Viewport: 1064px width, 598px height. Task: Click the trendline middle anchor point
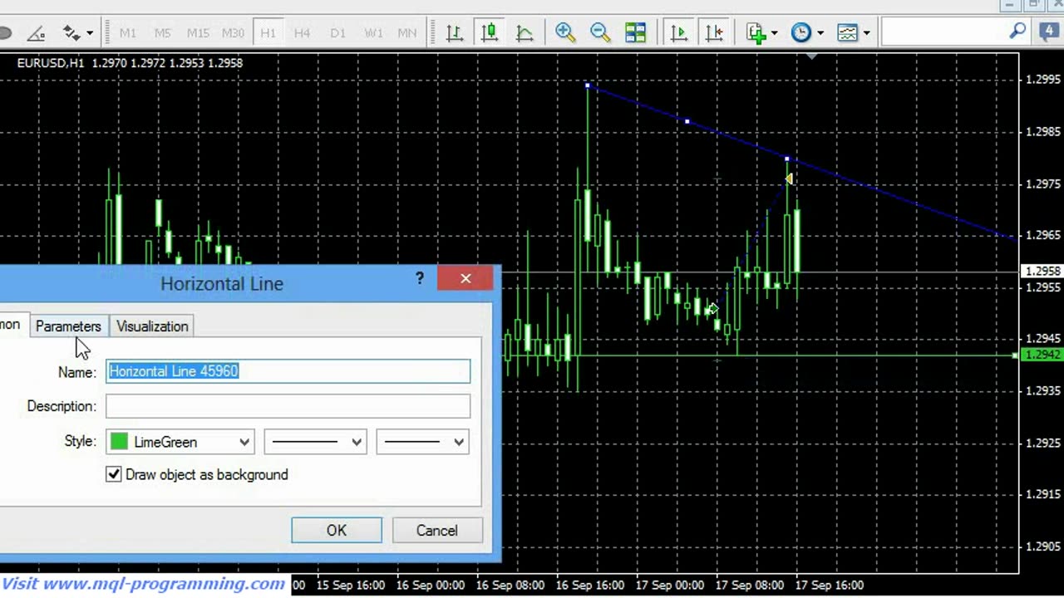[687, 122]
